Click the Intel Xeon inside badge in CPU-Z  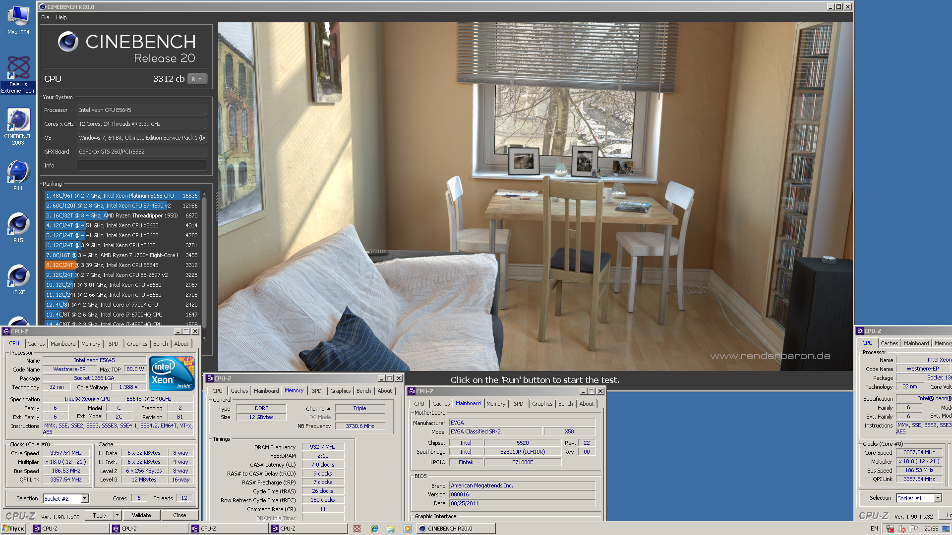click(172, 373)
